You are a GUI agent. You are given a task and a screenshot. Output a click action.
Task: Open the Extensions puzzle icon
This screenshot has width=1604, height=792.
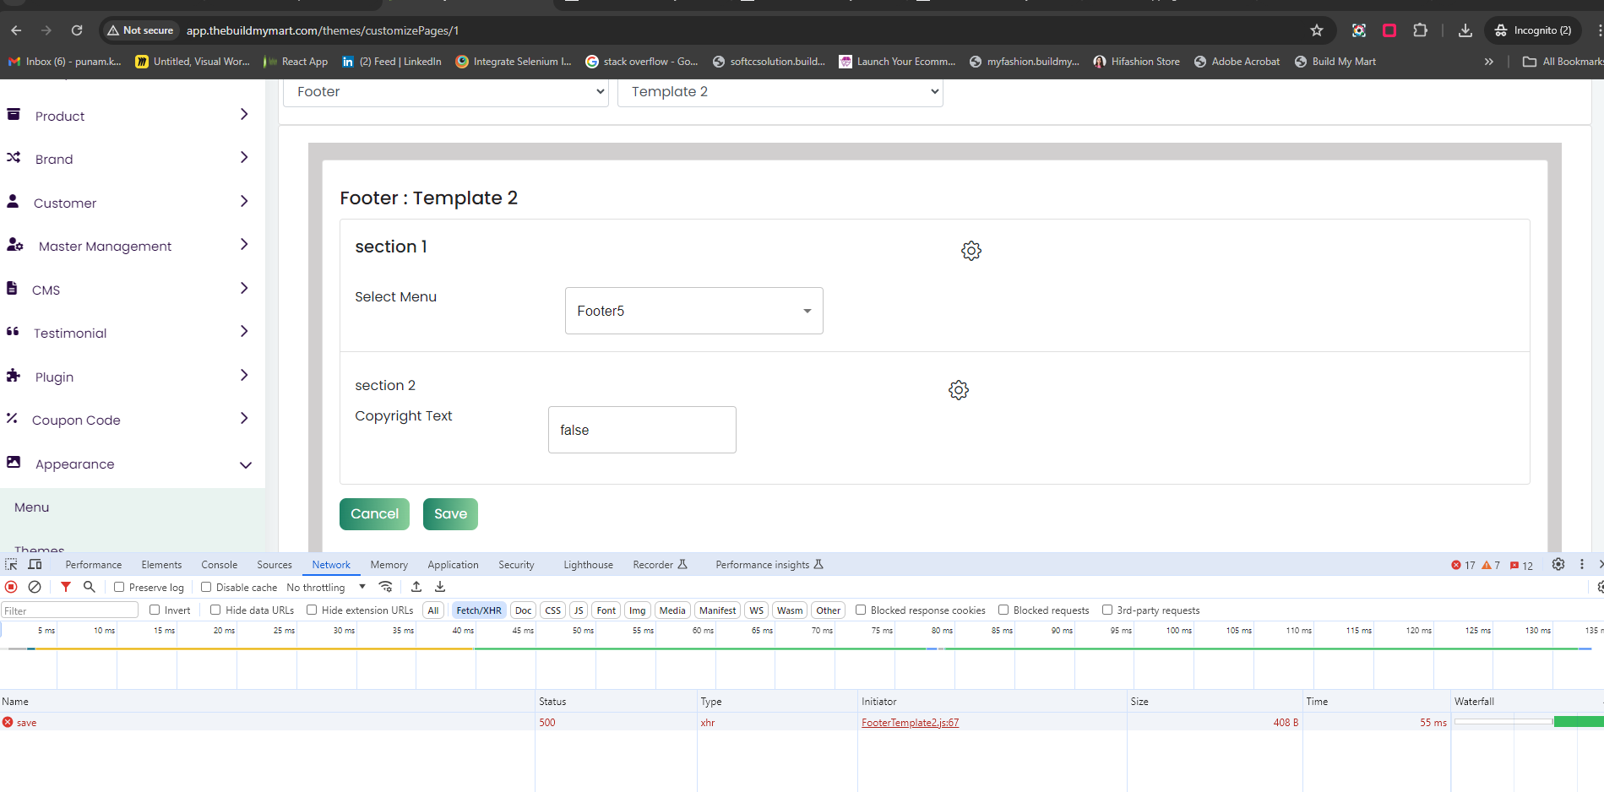click(x=1421, y=30)
